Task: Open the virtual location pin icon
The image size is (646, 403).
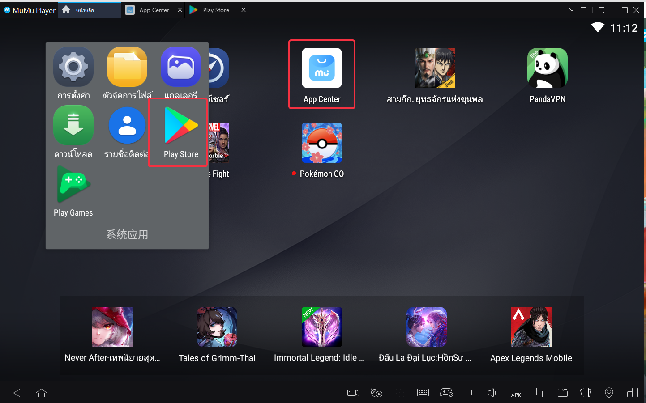Action: 609,393
